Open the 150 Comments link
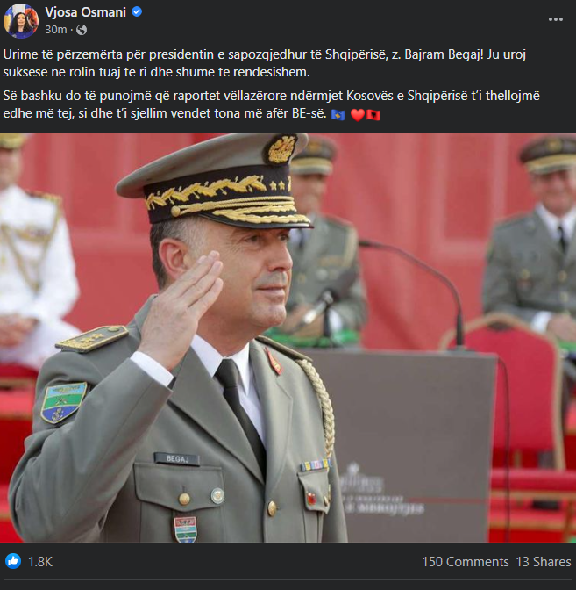Image resolution: width=576 pixels, height=590 pixels. pos(466,562)
